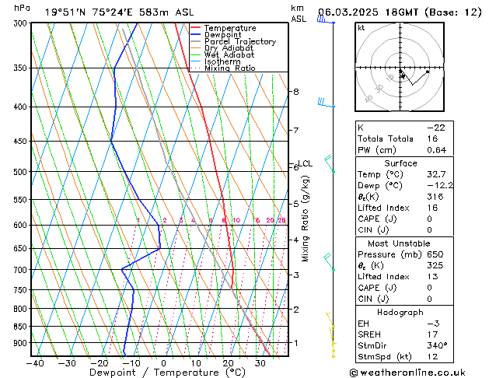Viewport: 489px width, 378px height.
Task: Select the Surface Lifted Index value 16
Action: click(x=432, y=208)
